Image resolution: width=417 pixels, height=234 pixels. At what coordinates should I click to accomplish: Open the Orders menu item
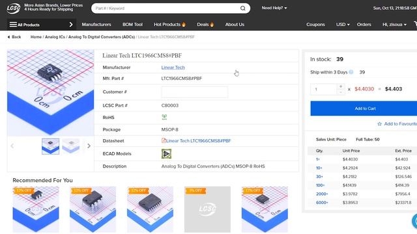[x=364, y=25]
